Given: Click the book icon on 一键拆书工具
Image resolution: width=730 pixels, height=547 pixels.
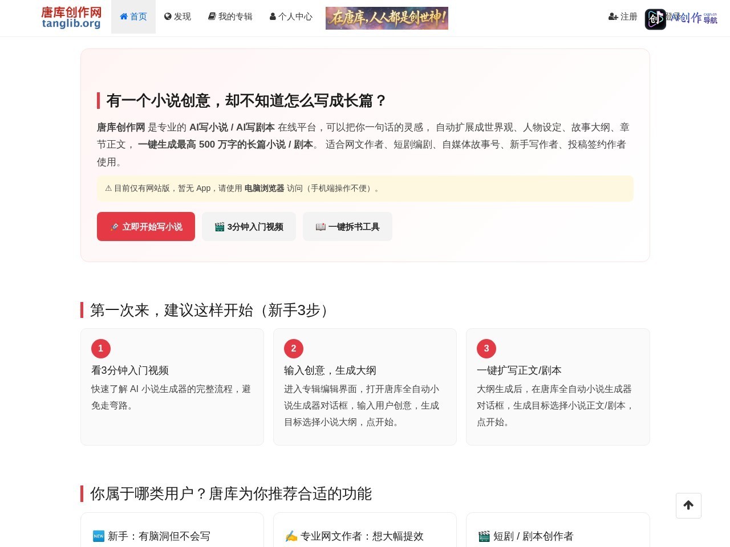Looking at the screenshot, I should coord(321,227).
